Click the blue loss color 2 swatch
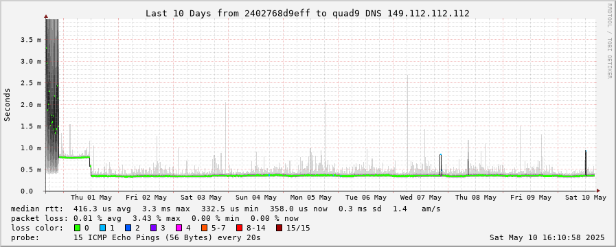The width and height of the screenshot is (616, 247). click(127, 228)
